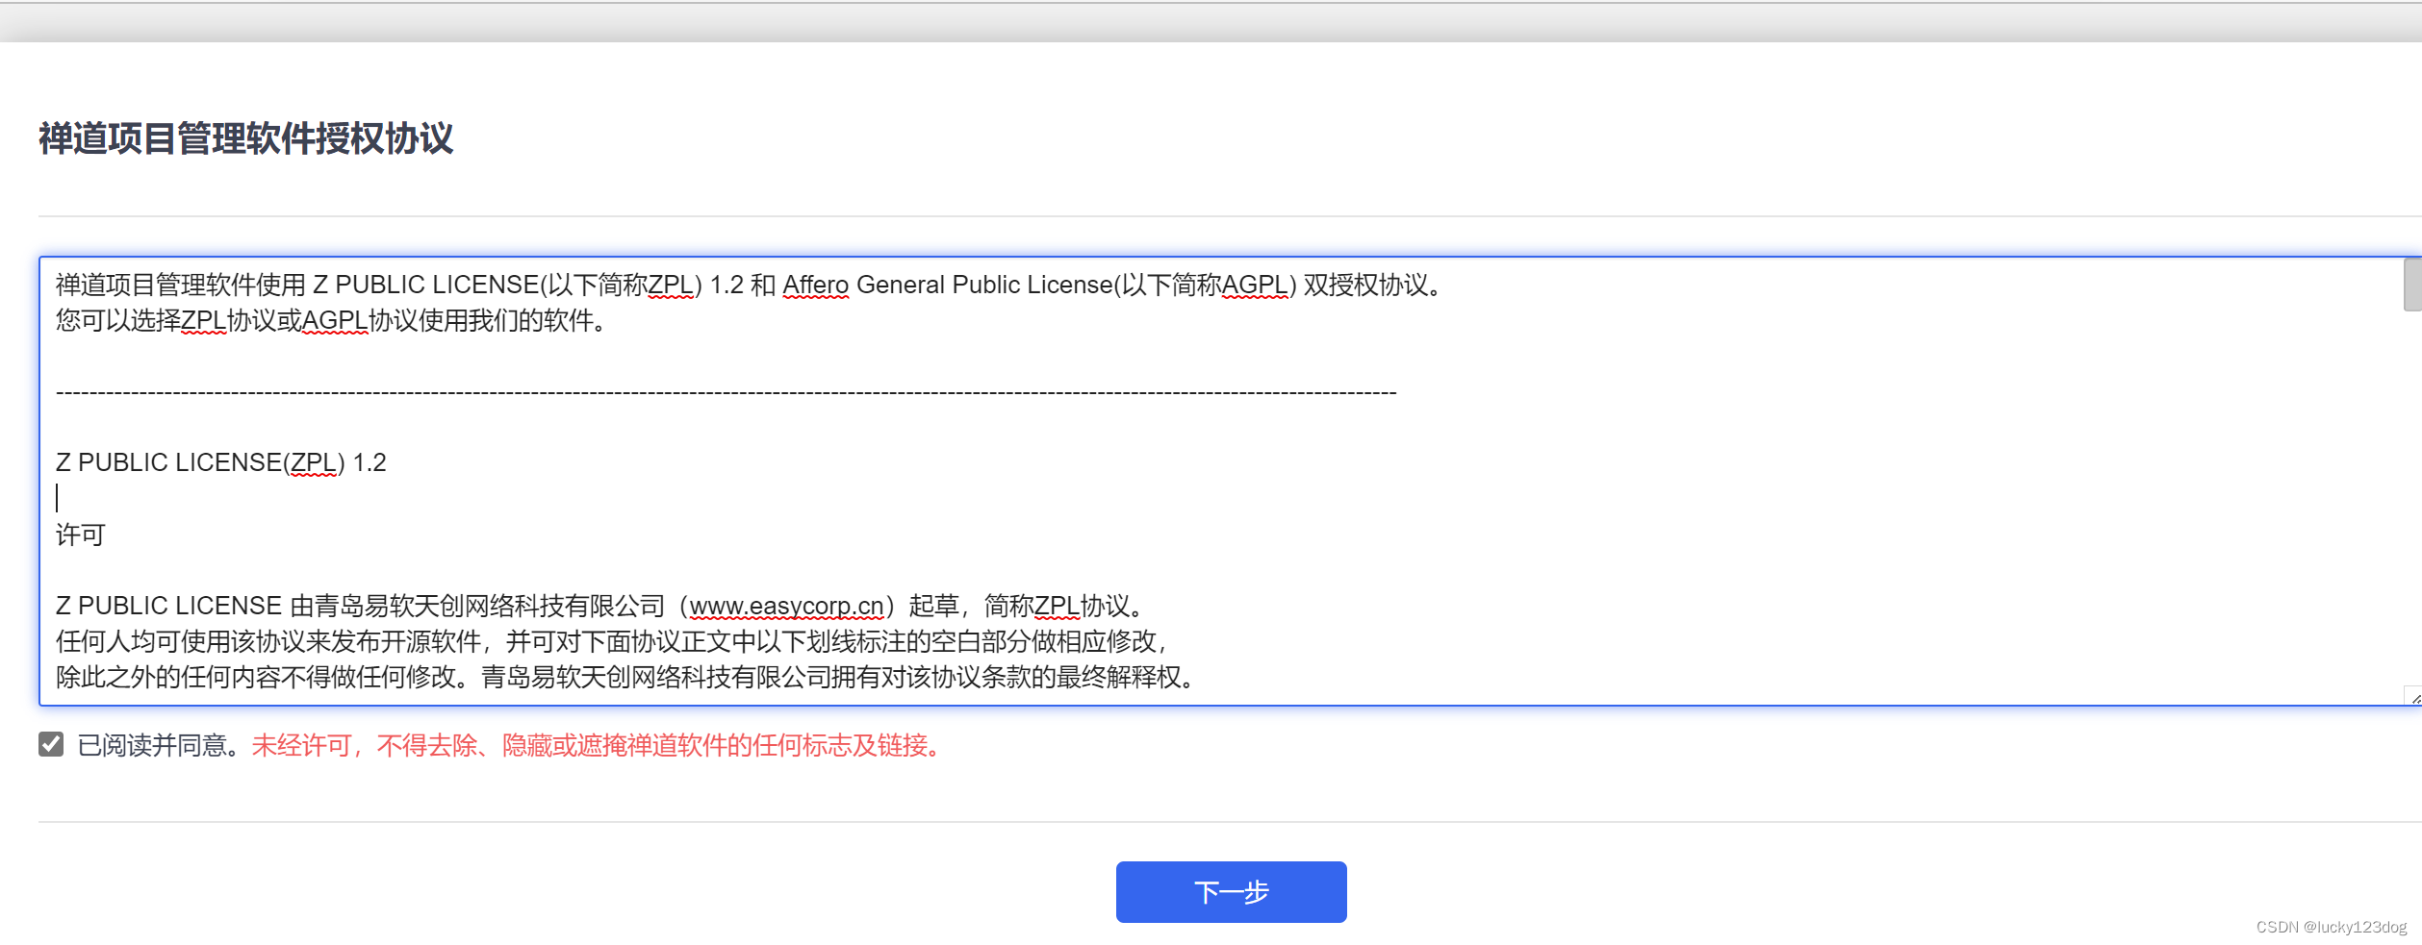
Task: Click the 许可 line in license text
Action: click(80, 535)
